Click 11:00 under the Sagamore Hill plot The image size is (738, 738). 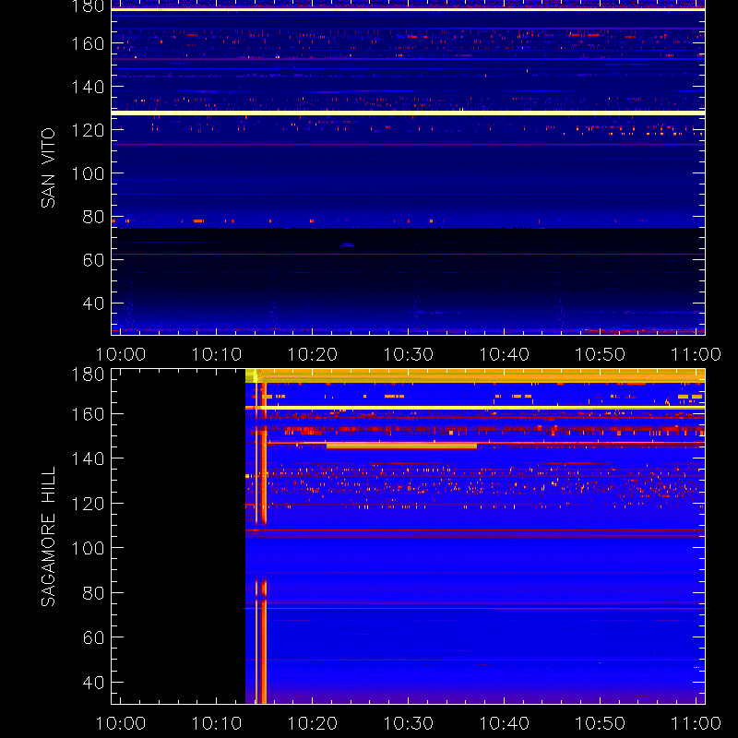click(x=696, y=723)
